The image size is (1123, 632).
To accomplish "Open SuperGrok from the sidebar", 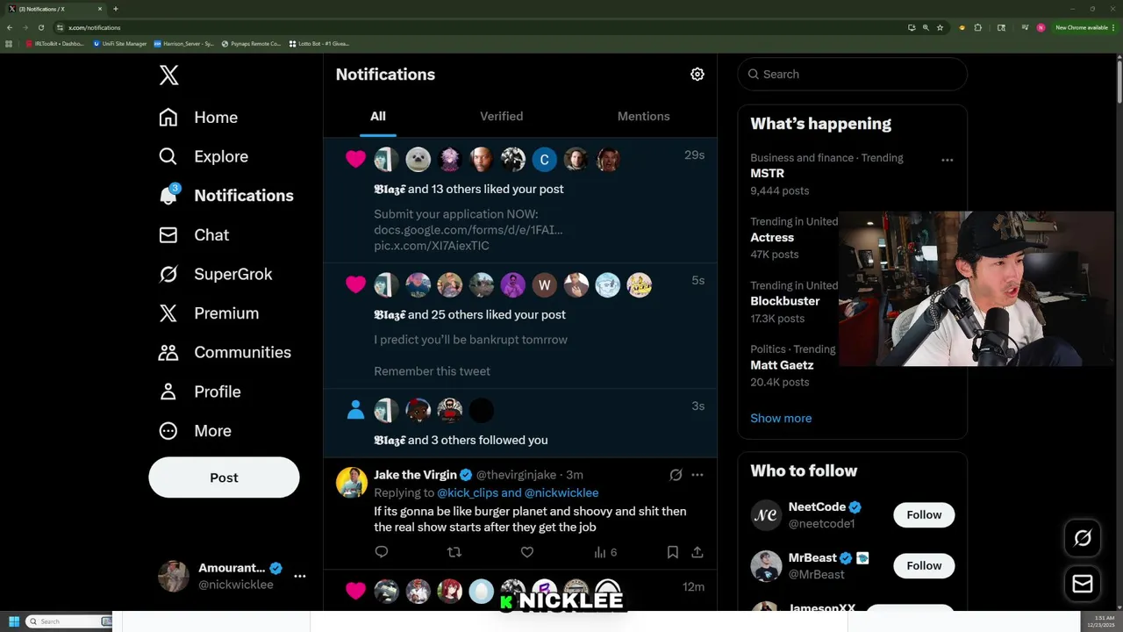I will click(216, 274).
